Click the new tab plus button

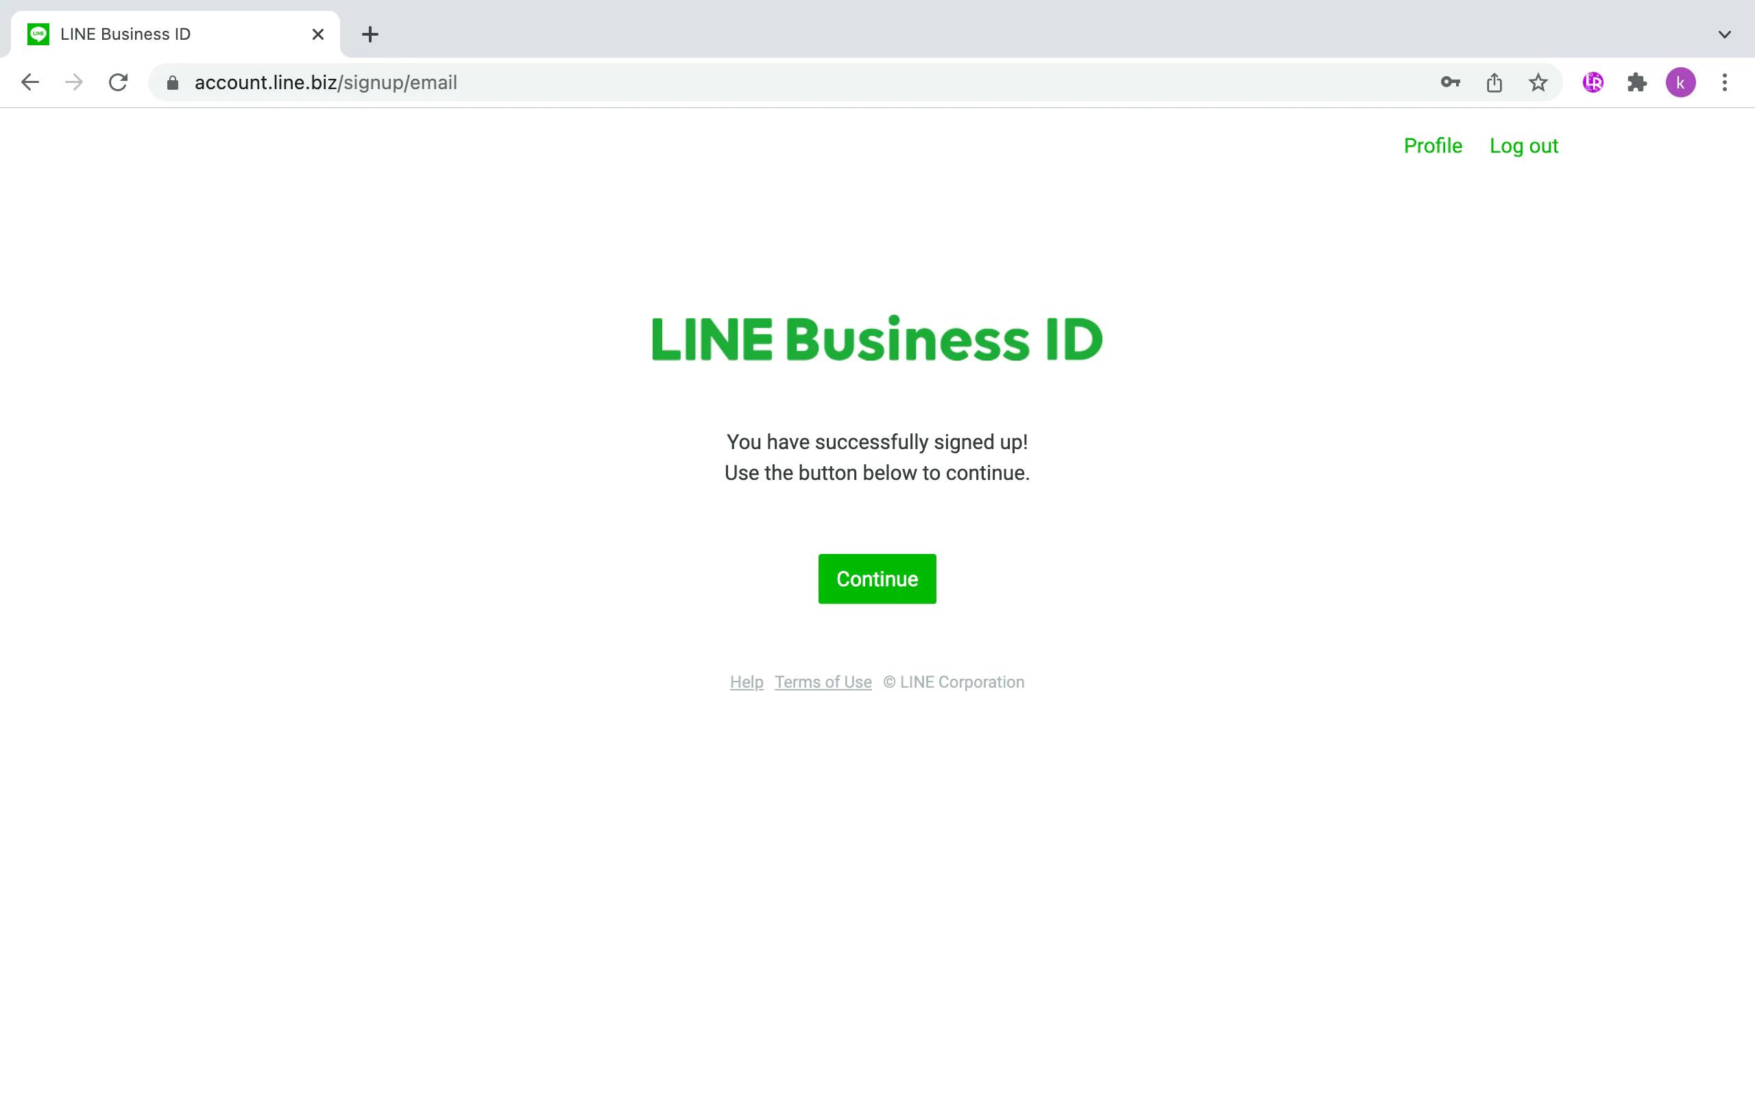click(x=370, y=34)
